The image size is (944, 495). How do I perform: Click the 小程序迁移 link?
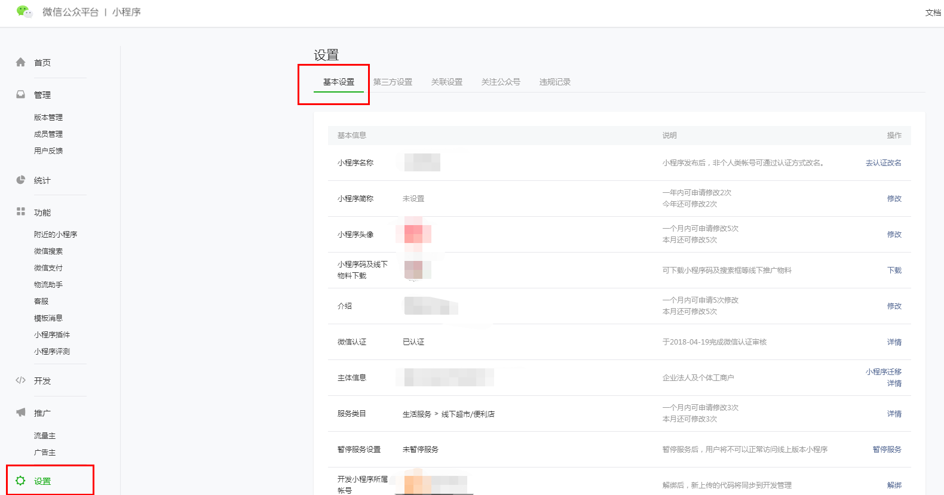[883, 372]
